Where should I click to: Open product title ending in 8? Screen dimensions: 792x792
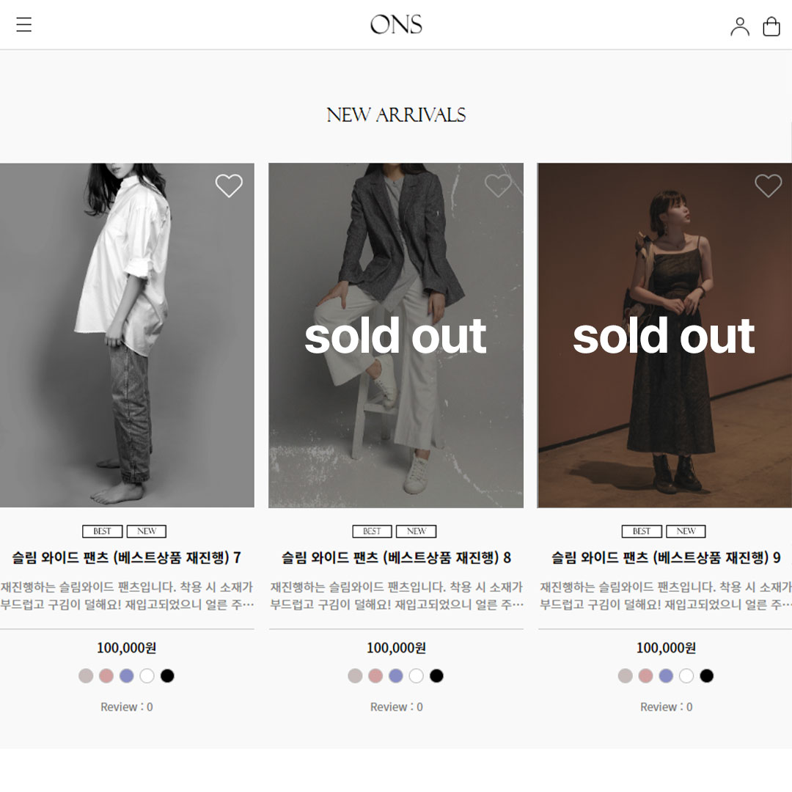tap(396, 557)
